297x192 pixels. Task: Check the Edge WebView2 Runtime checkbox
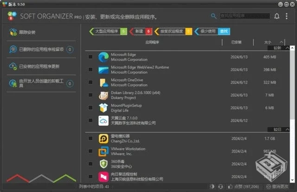click(x=90, y=70)
